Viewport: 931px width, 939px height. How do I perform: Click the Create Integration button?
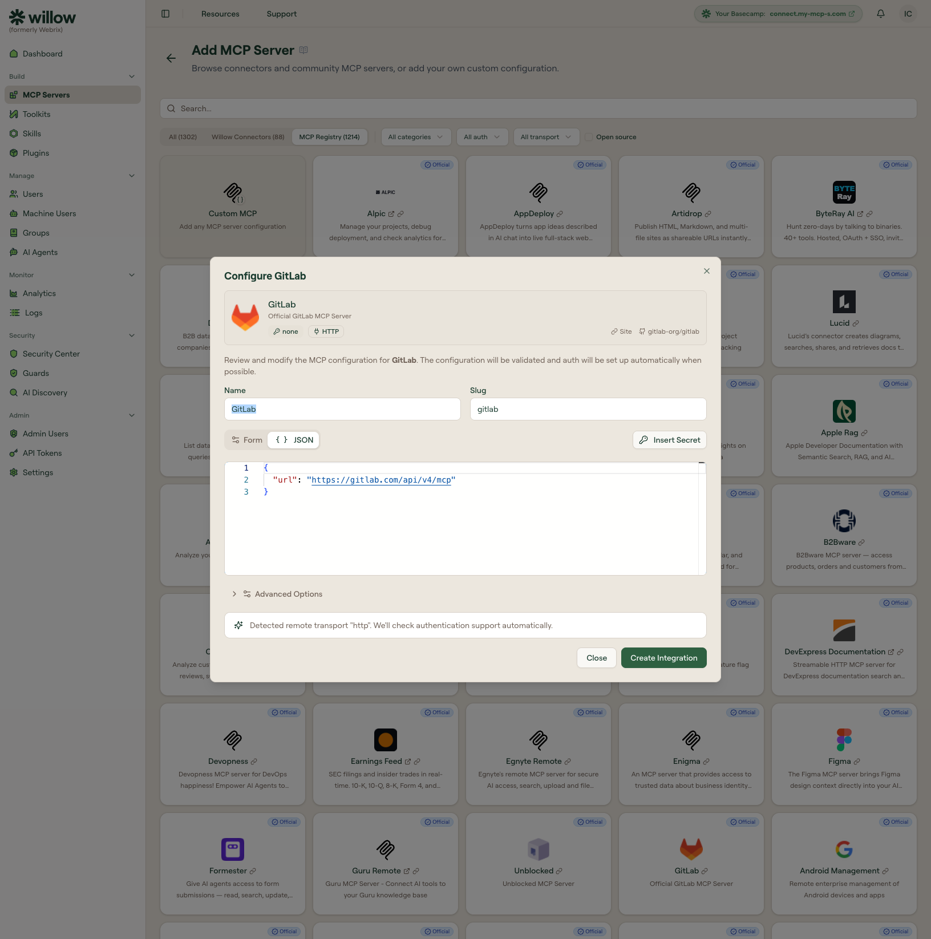(x=664, y=658)
